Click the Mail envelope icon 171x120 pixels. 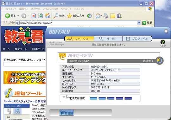[98, 16]
